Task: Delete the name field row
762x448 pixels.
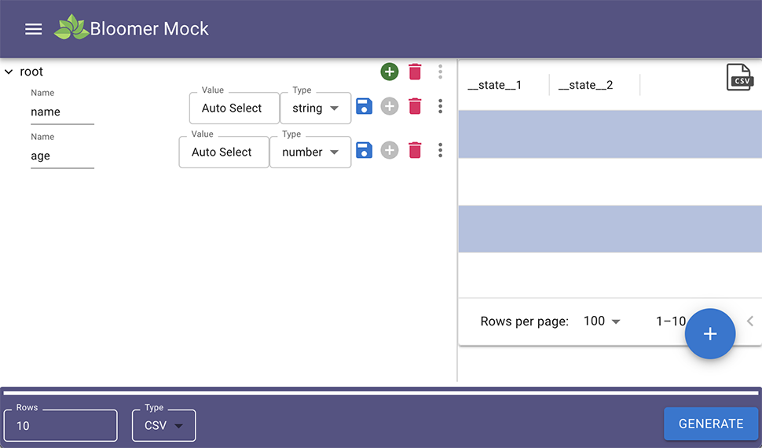Action: (415, 106)
